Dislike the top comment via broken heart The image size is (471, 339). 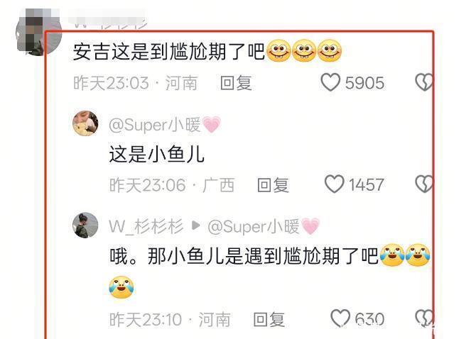coord(424,82)
